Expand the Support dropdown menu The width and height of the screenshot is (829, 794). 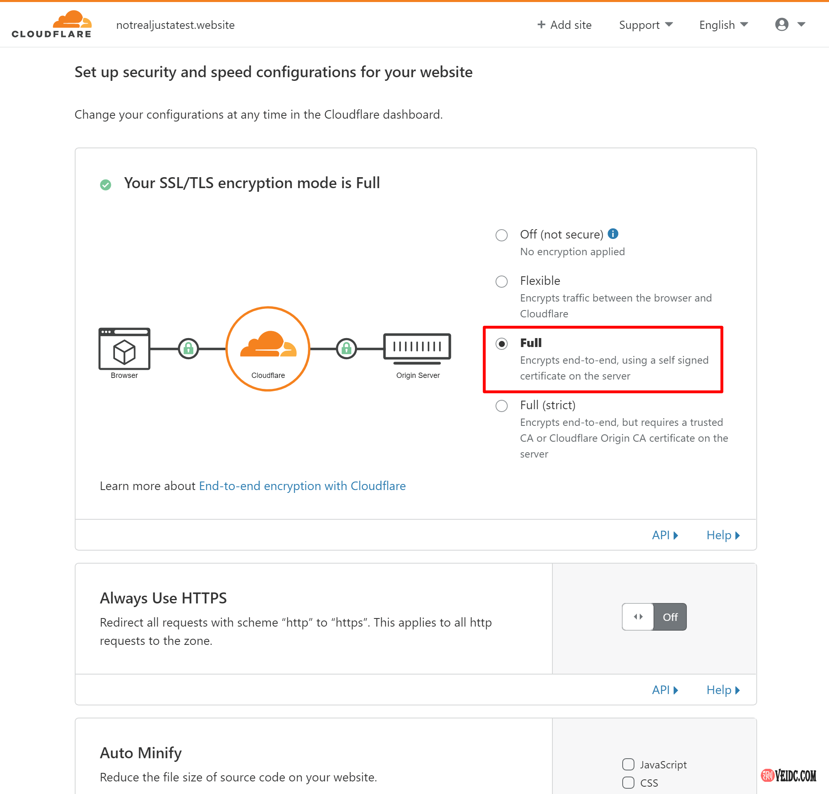[645, 25]
